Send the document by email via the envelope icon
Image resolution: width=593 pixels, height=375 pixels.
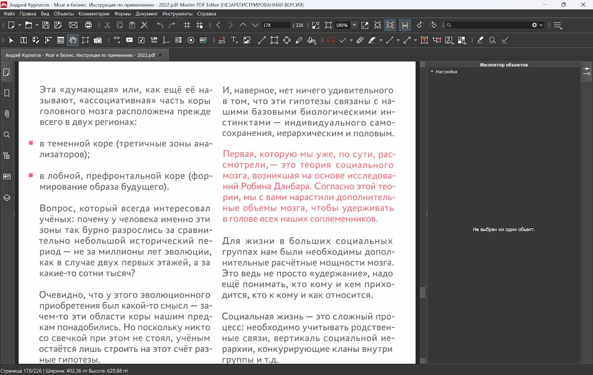pos(73,25)
